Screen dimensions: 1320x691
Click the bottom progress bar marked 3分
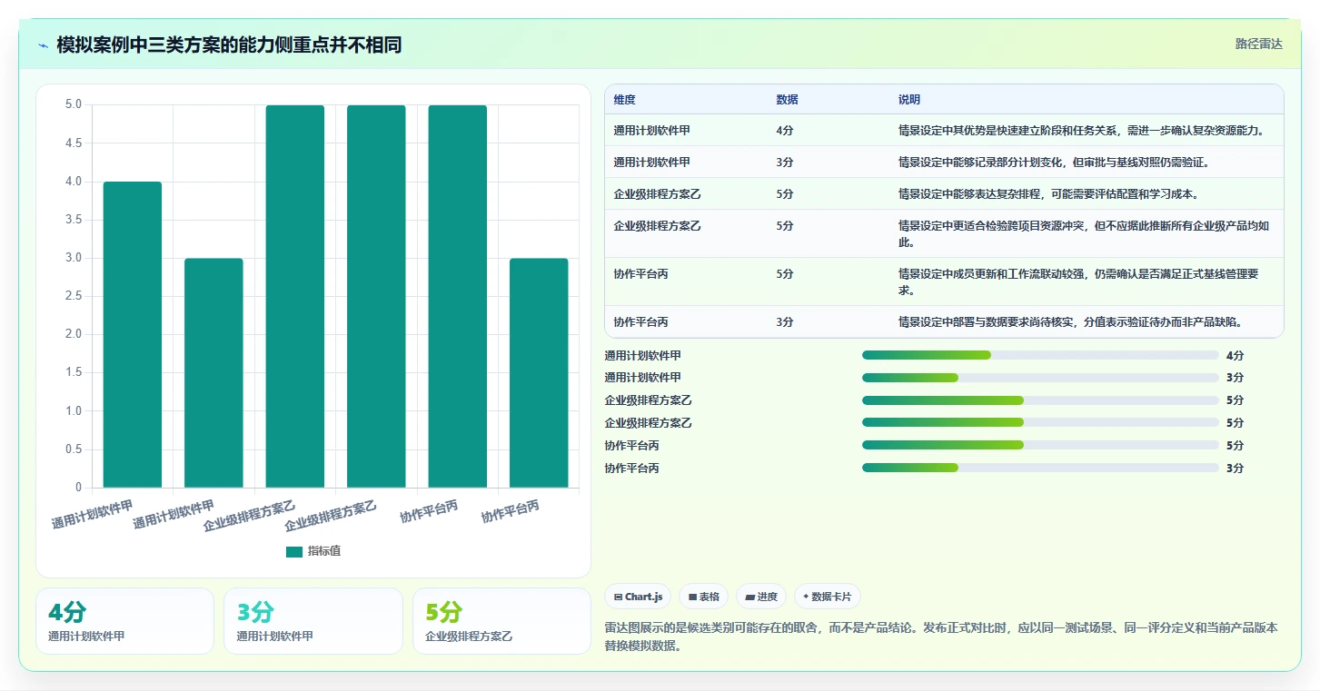[x=1040, y=468]
